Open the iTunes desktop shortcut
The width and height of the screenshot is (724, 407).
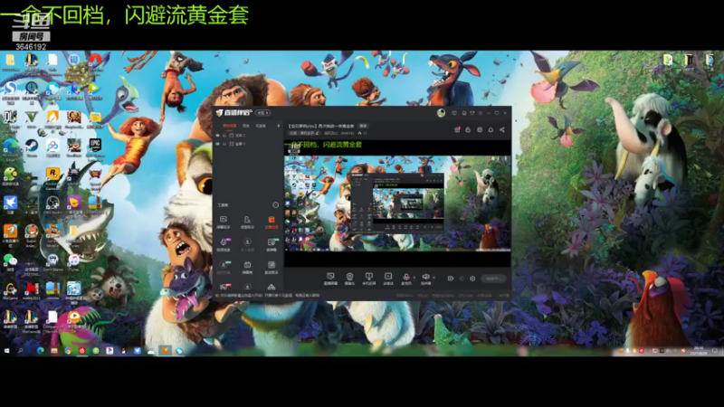coord(74,263)
